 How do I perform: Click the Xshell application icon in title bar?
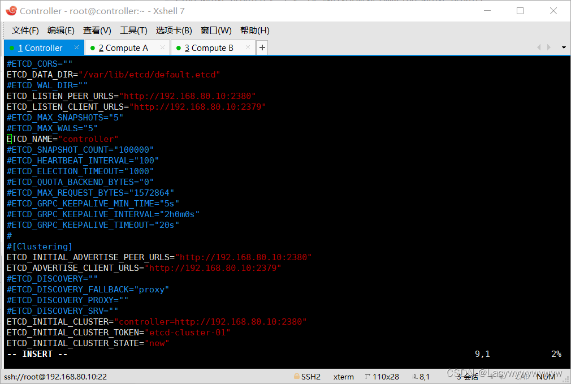[x=12, y=10]
